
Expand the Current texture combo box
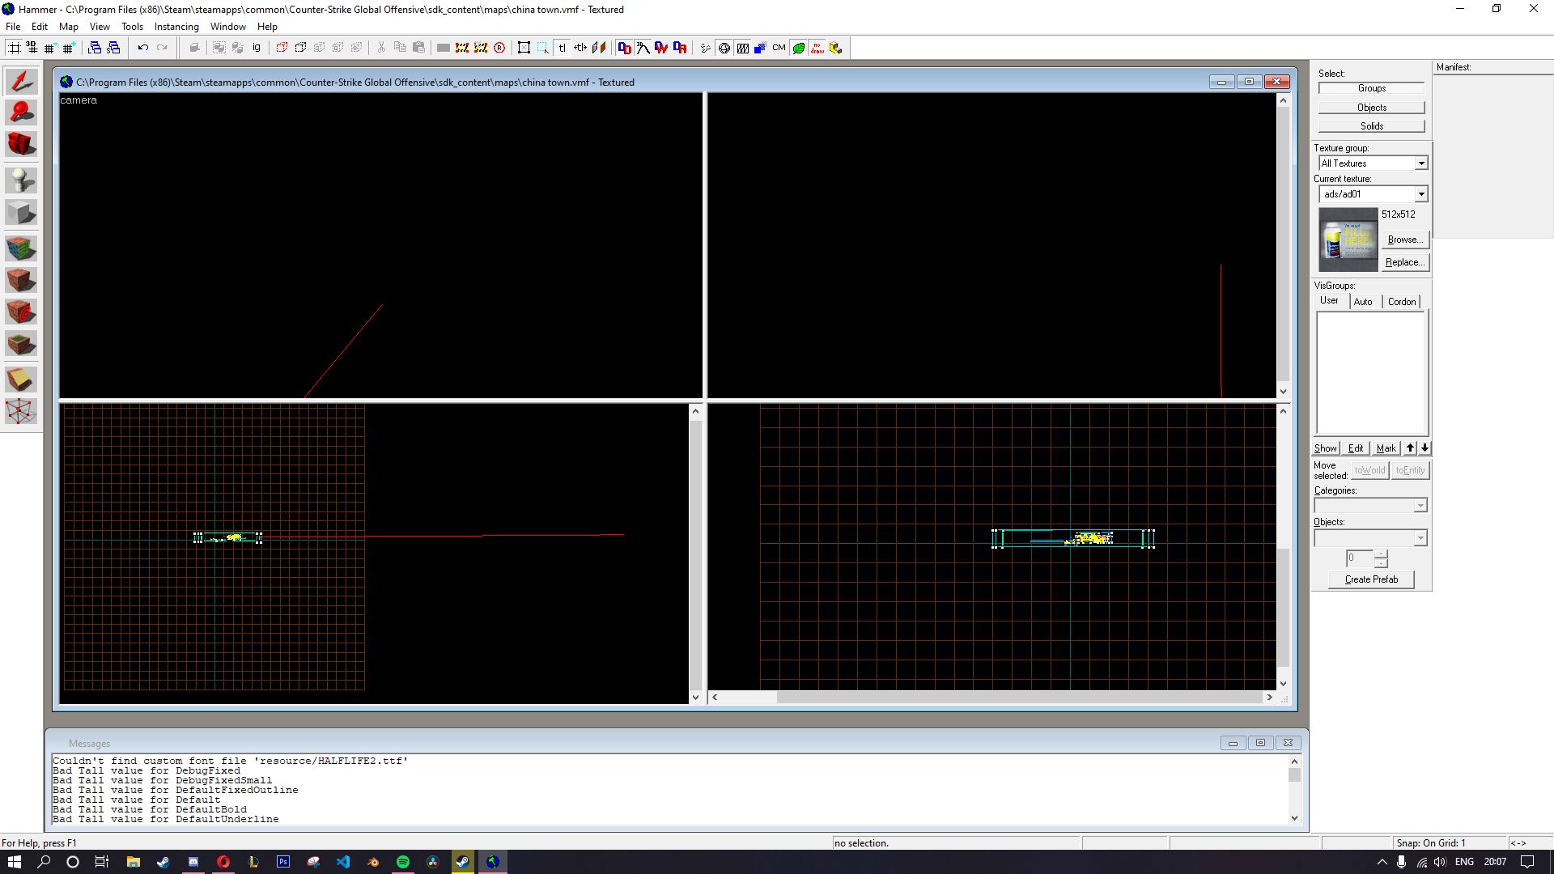pyautogui.click(x=1420, y=194)
